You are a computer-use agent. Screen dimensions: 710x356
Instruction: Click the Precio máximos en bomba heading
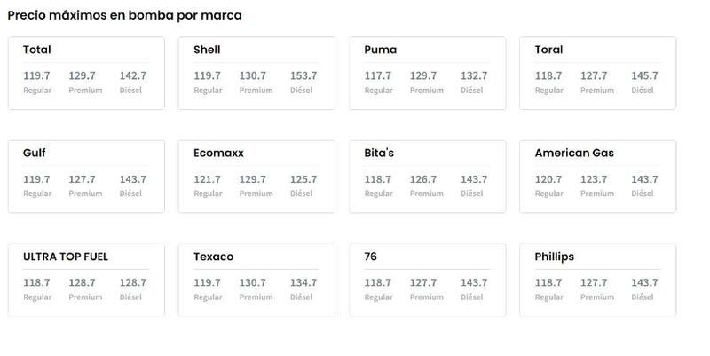(124, 15)
